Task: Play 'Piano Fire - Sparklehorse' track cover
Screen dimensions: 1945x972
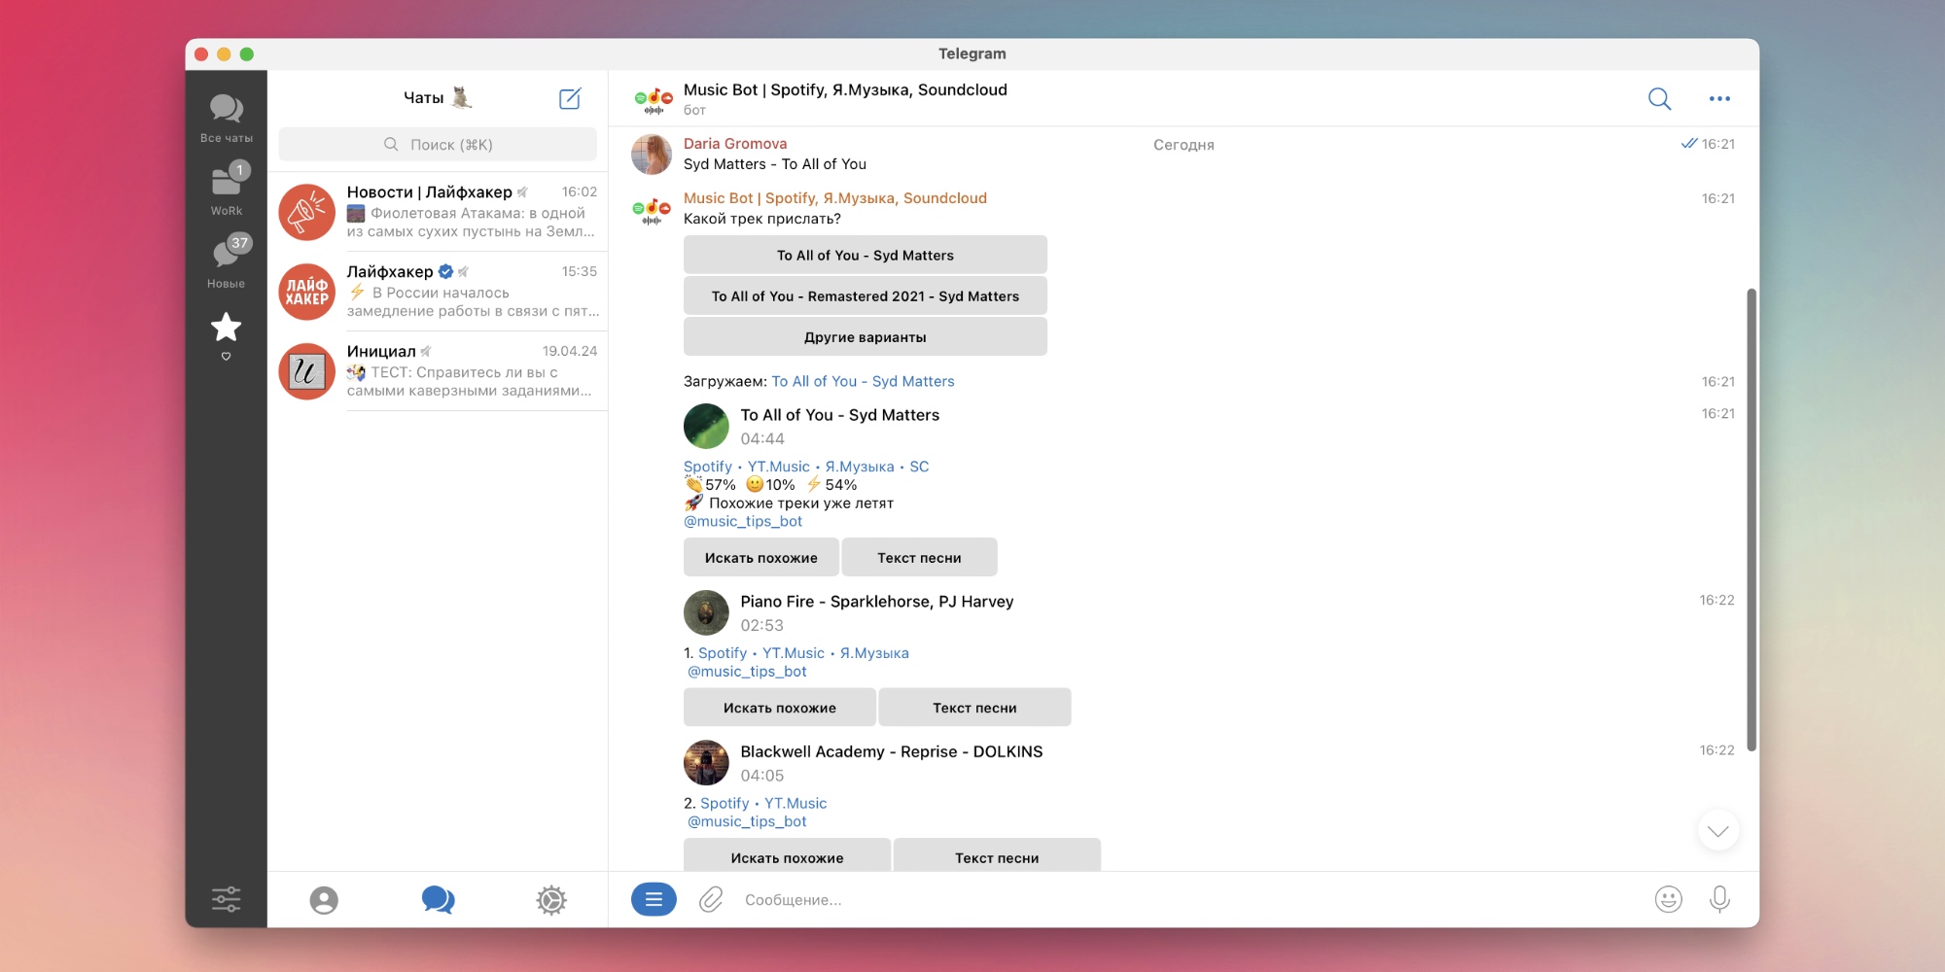Action: pos(706,612)
